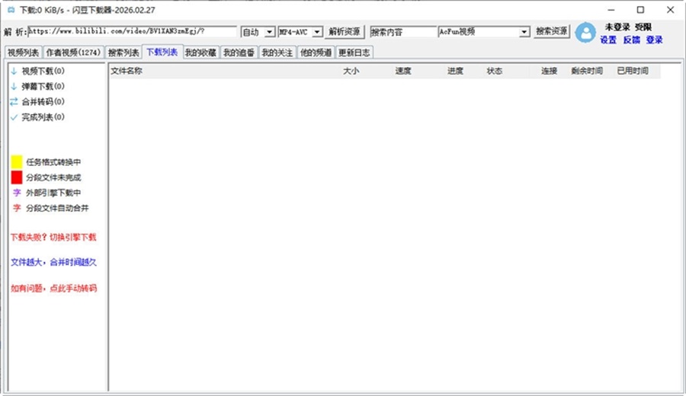Select the down-arrow icon beside 视频下载(0)
This screenshot has height=396, width=686.
[x=14, y=71]
